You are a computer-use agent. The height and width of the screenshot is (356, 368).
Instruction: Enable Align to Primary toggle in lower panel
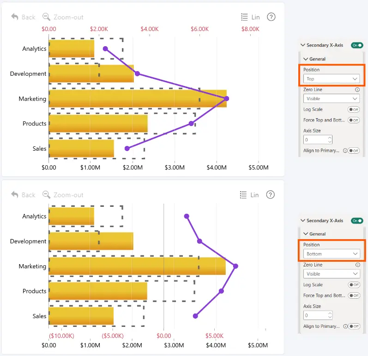pyautogui.click(x=354, y=326)
